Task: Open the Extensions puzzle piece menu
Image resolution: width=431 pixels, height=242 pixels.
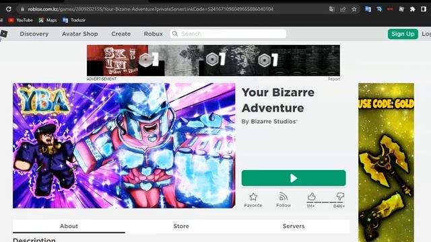Action: coord(412,9)
